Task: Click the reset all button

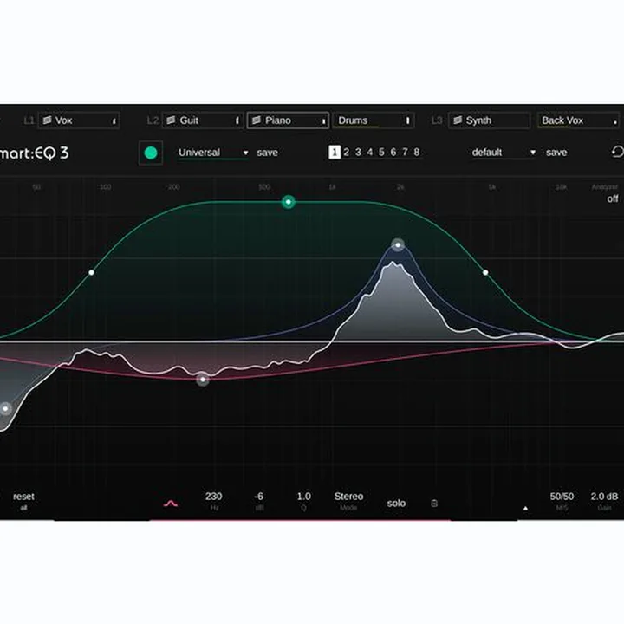Action: pos(23,501)
